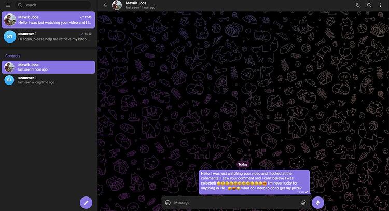389x211 pixels.
Task: Click the sent message bubble starting Hello
Action: click(254, 182)
